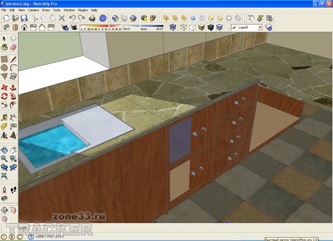The width and height of the screenshot is (333, 241).
Task: Click the Undo arrow in toolbar
Action: pos(72,18)
